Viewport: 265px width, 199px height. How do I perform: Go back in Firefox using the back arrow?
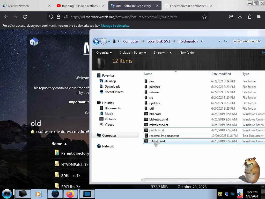(x=6, y=17)
